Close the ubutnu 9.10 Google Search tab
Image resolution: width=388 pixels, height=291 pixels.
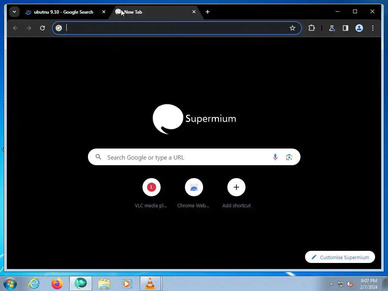tap(104, 12)
